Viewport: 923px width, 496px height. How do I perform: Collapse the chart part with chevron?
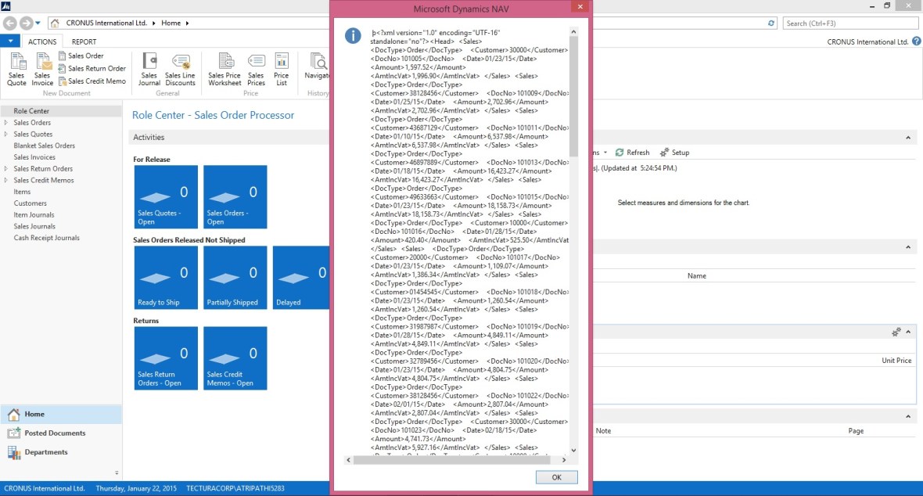pyautogui.click(x=908, y=138)
